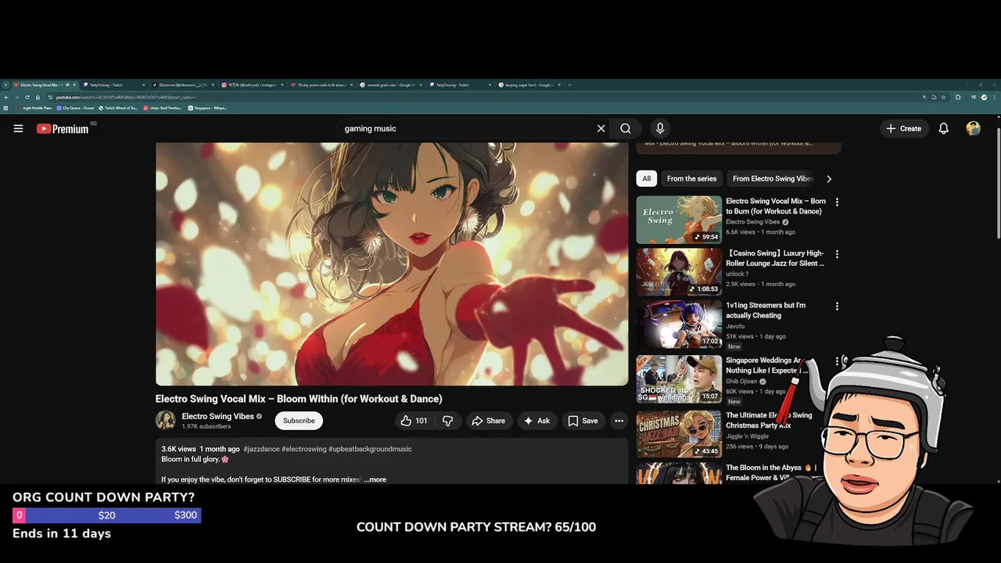1001x563 pixels.
Task: Start voice search with the microphone
Action: (x=660, y=128)
